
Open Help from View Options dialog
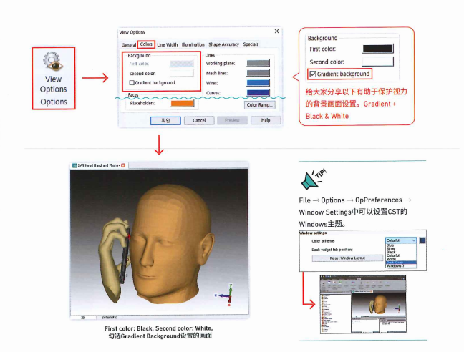(x=266, y=120)
